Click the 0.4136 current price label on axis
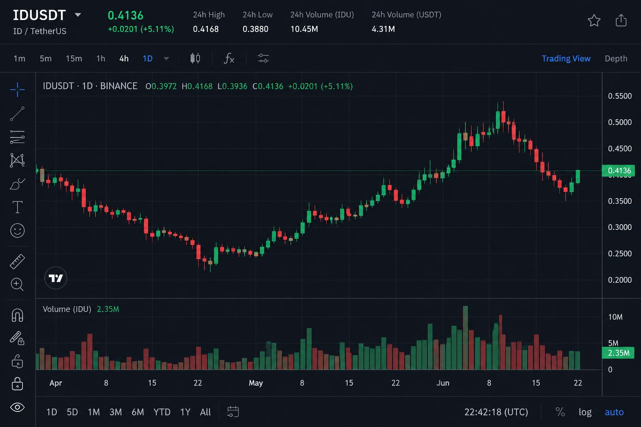The height and width of the screenshot is (427, 641). tap(618, 171)
